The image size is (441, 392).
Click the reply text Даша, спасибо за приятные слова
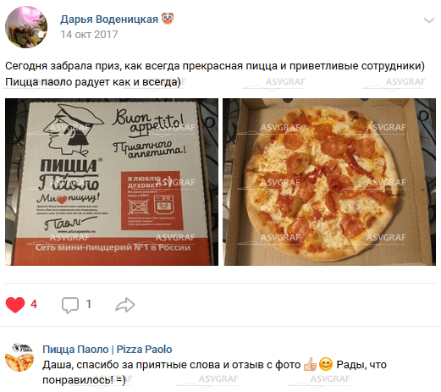pos(128,365)
